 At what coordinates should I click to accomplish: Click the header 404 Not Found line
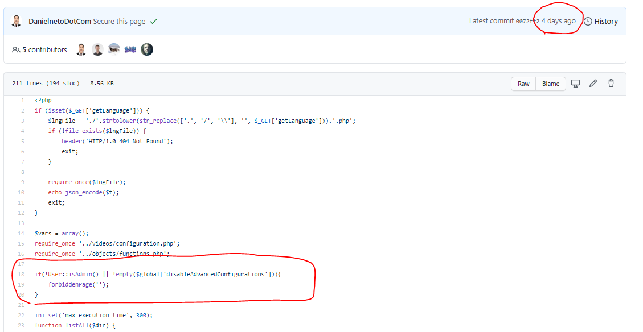117,141
